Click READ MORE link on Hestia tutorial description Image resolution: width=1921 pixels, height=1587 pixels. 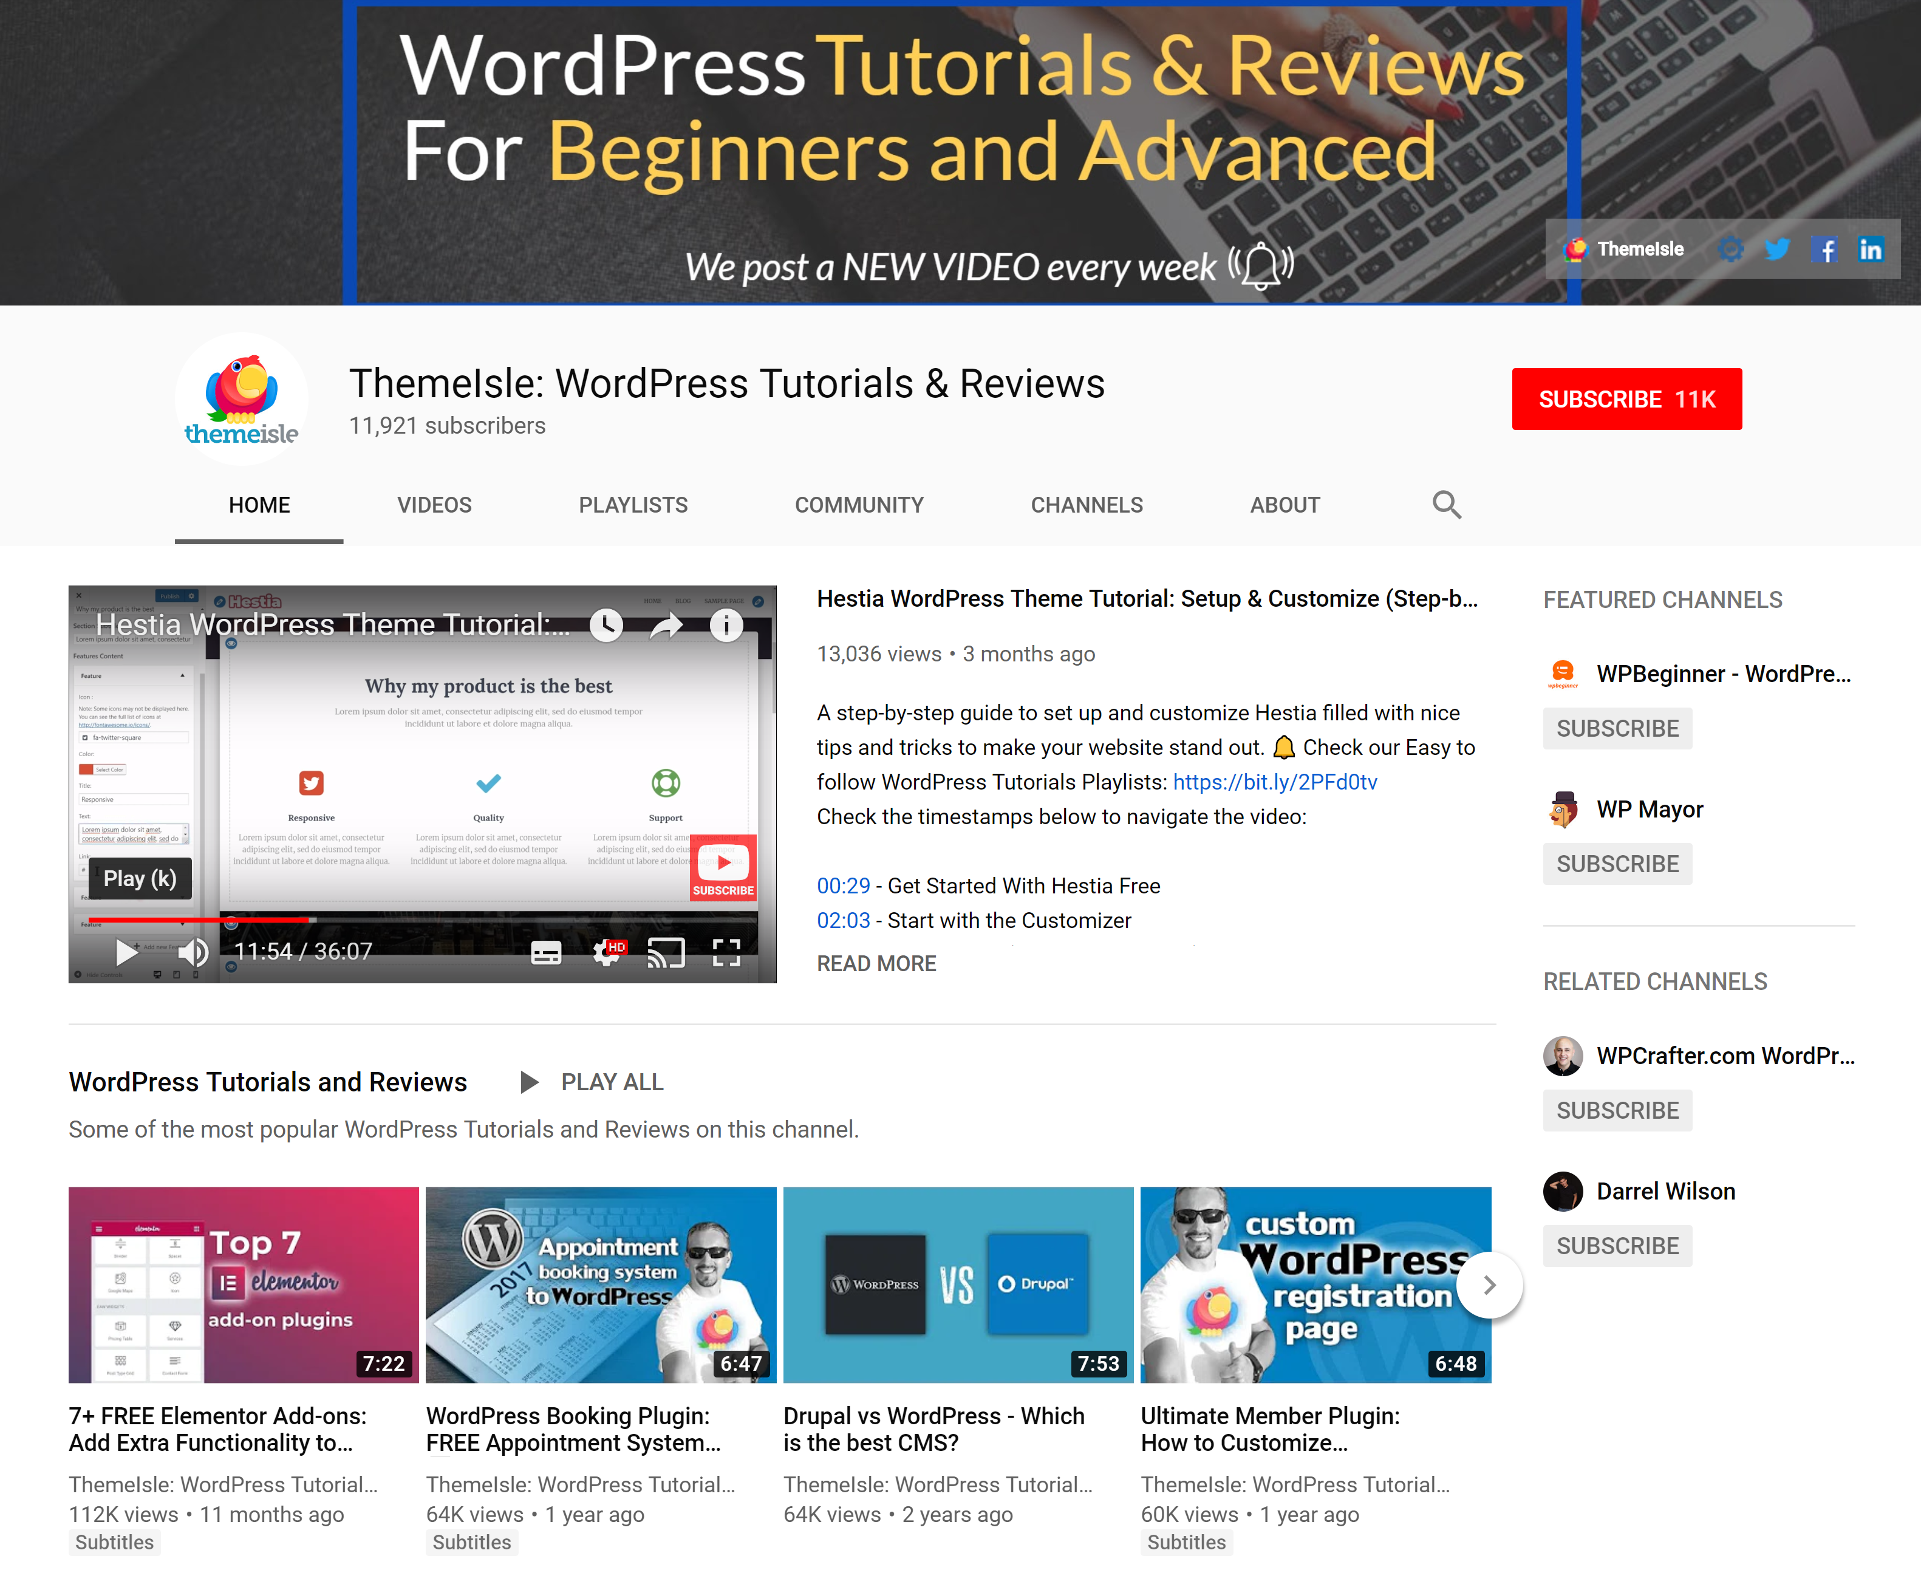876,963
